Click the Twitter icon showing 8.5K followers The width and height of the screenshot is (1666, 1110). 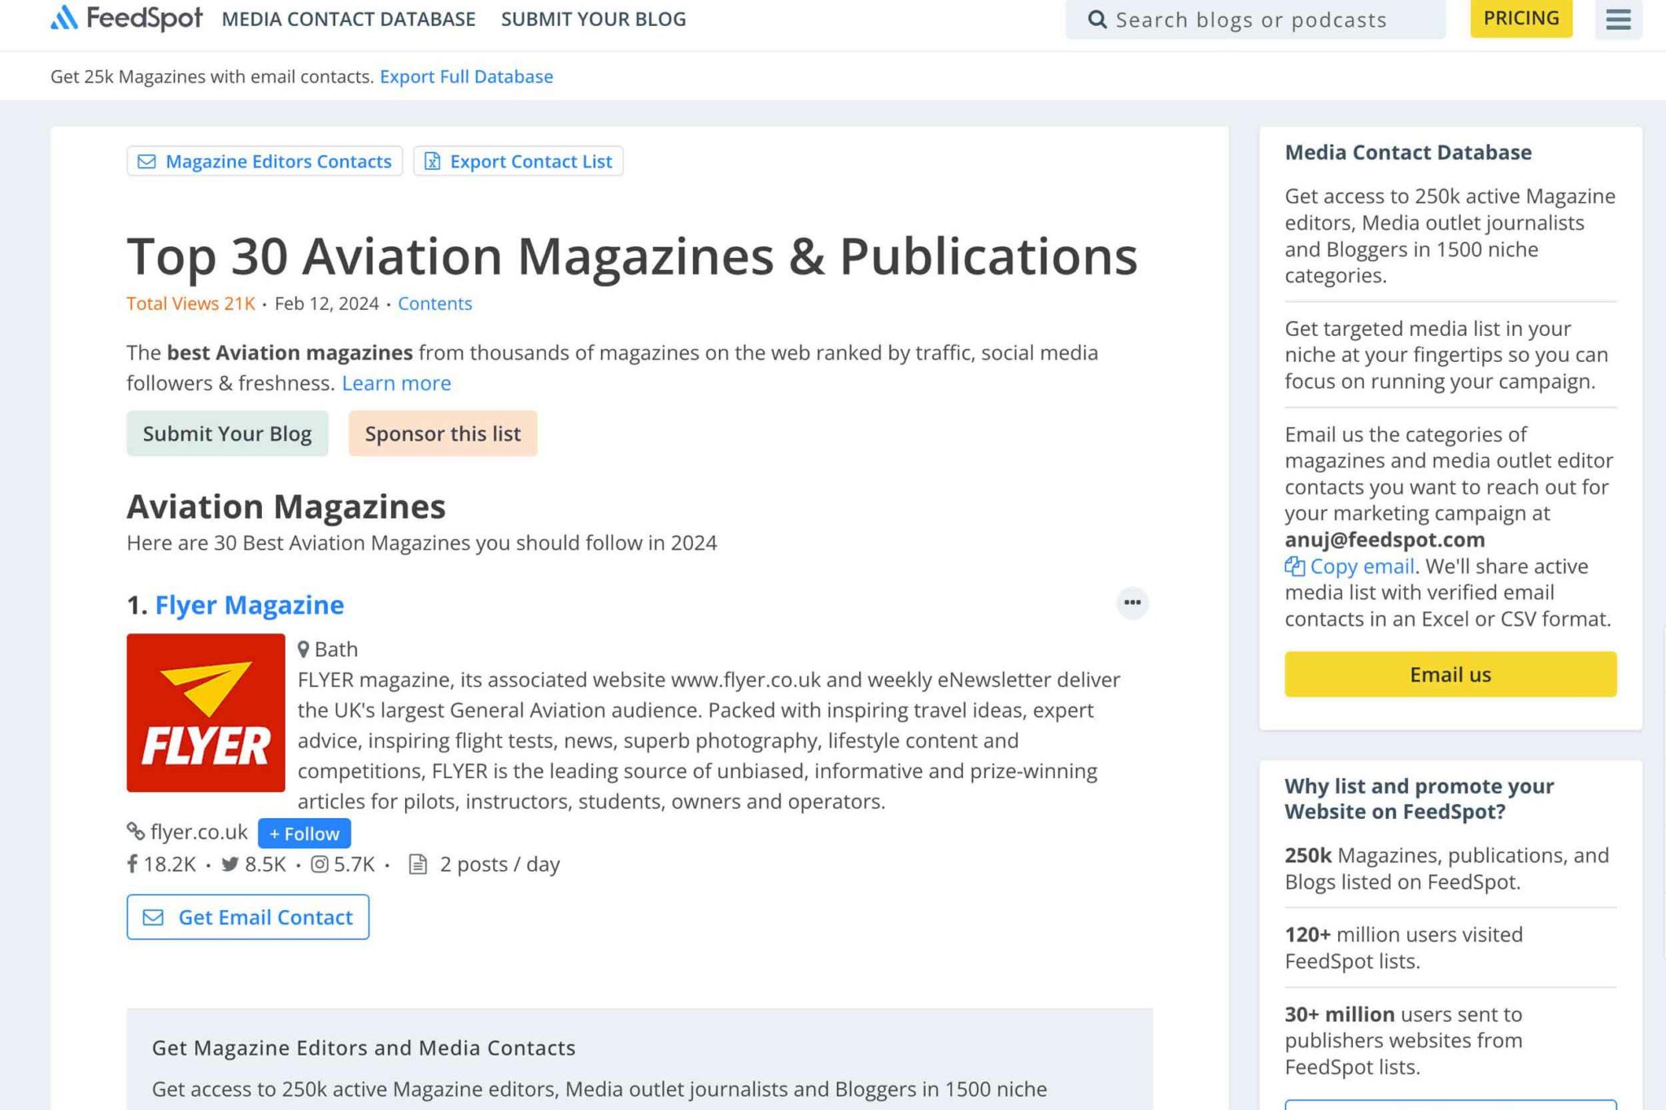point(230,864)
